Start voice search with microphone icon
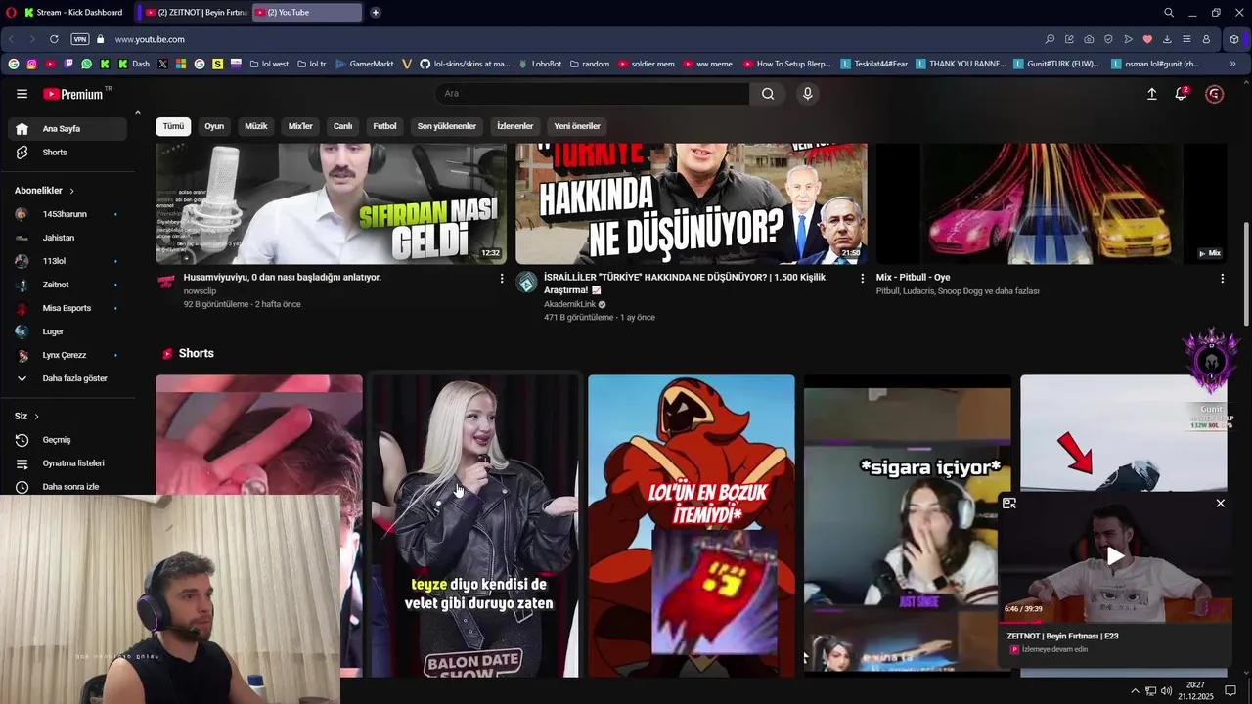The height and width of the screenshot is (704, 1252). 807,94
